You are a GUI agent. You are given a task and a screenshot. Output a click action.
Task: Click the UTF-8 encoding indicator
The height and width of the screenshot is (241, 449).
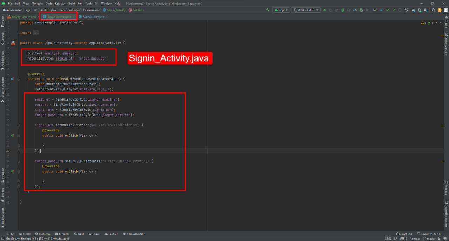(x=403, y=239)
